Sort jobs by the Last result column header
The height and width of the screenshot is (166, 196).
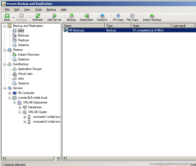pos(183,26)
